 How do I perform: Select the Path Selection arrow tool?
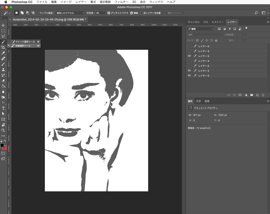(x=3, y=114)
